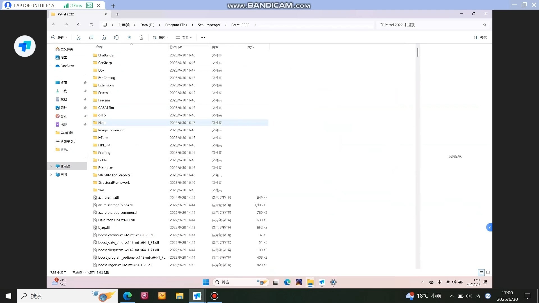Click the Cut scissors icon in toolbar
The height and width of the screenshot is (303, 539).
(79, 37)
